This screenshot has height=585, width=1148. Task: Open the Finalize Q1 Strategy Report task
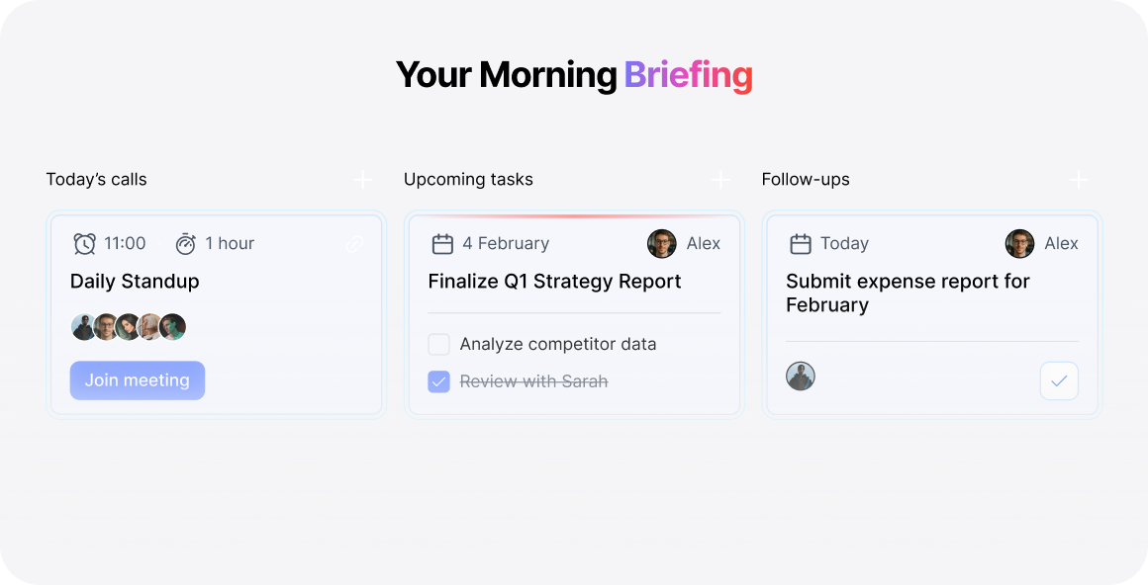click(x=554, y=282)
